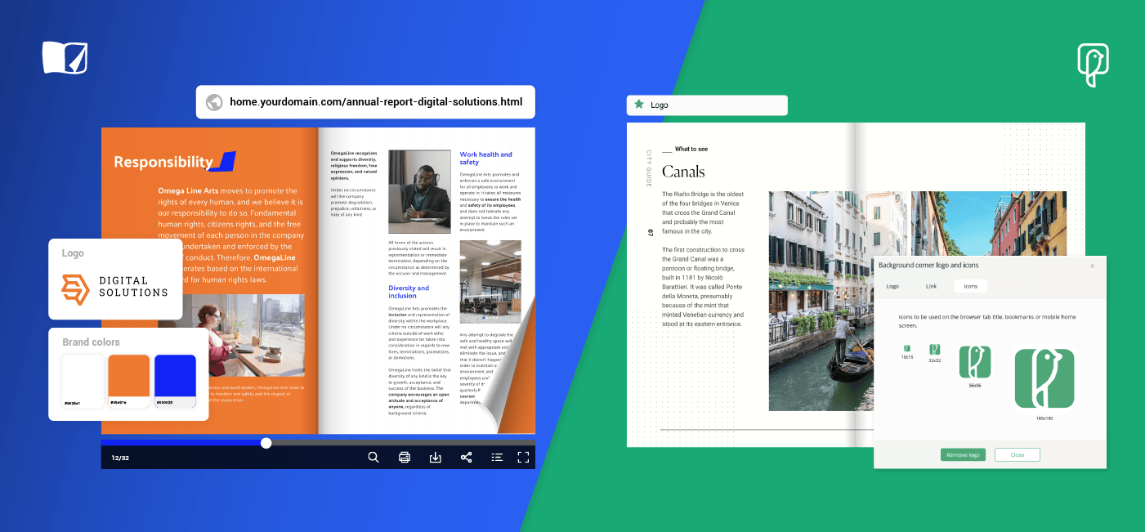
Task: Select the Icons tab in dialog
Action: coord(970,286)
